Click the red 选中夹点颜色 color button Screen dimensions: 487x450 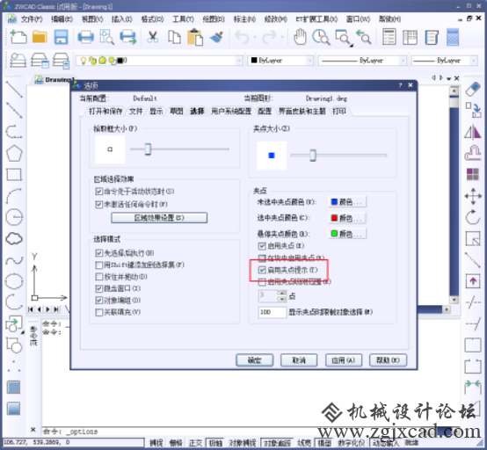point(347,218)
